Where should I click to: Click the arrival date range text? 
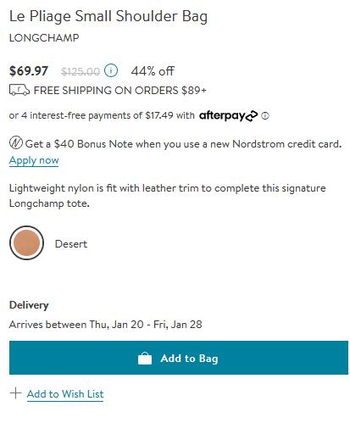coord(106,325)
